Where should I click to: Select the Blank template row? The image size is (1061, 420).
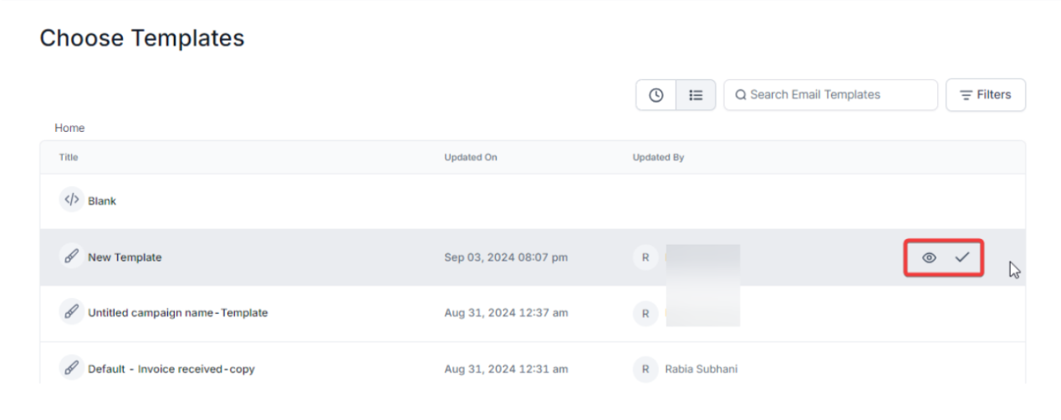(x=102, y=201)
